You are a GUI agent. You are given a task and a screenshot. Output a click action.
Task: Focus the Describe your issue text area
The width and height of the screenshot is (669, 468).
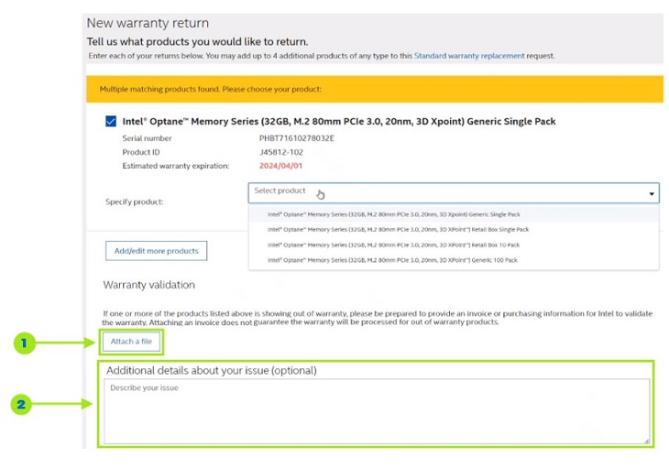pos(376,410)
